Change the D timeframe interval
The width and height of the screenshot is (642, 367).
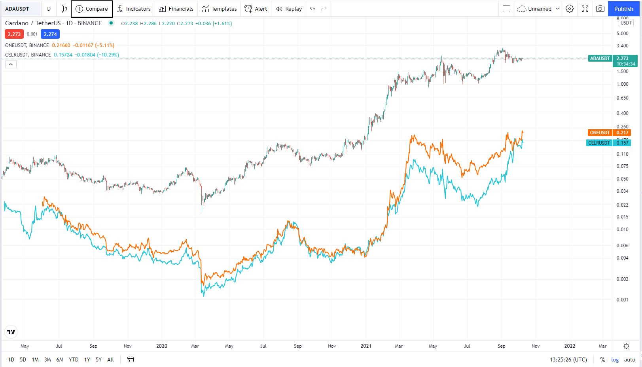(49, 9)
